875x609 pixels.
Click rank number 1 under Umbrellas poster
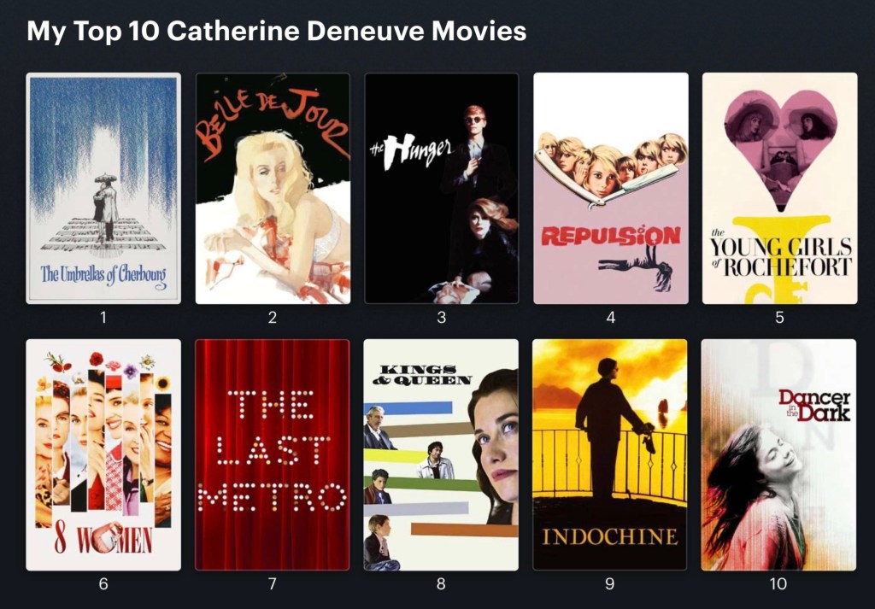pos(103,318)
